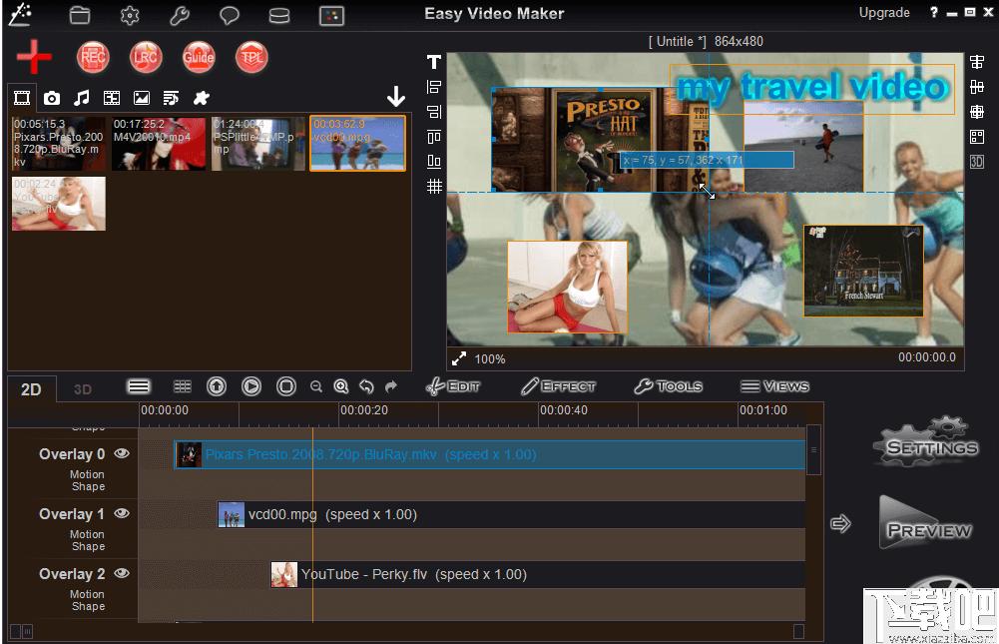
Task: Open the Tools menu
Action: (x=668, y=386)
